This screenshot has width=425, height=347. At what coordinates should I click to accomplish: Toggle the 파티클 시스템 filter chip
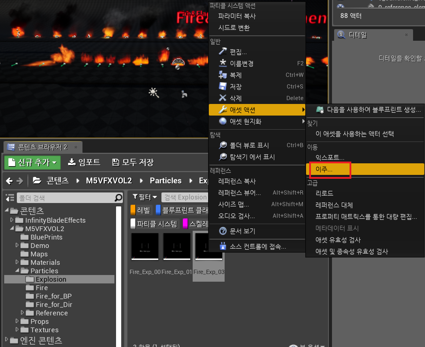[155, 224]
